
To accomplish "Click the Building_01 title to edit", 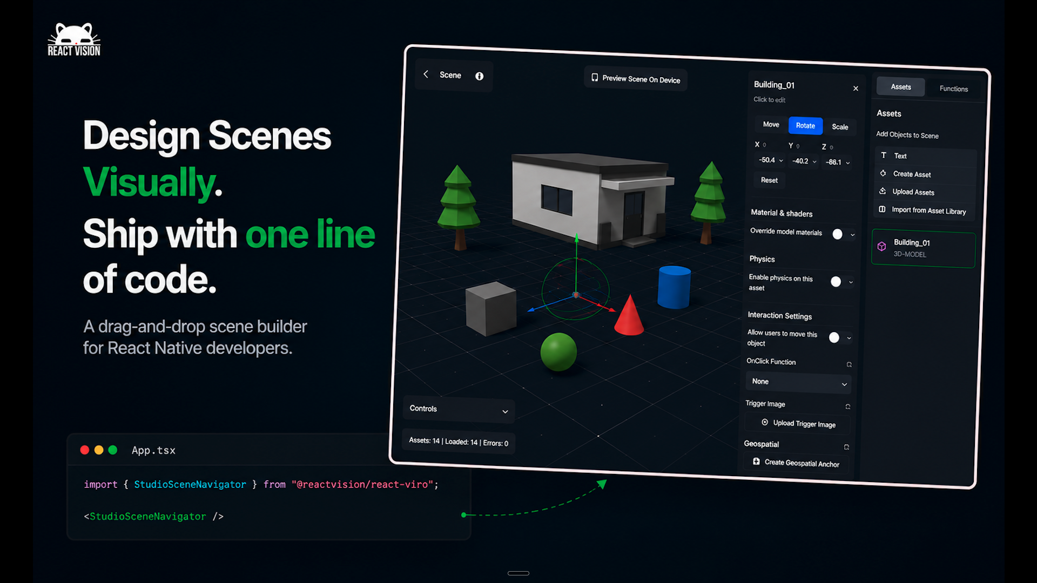I will tap(774, 85).
